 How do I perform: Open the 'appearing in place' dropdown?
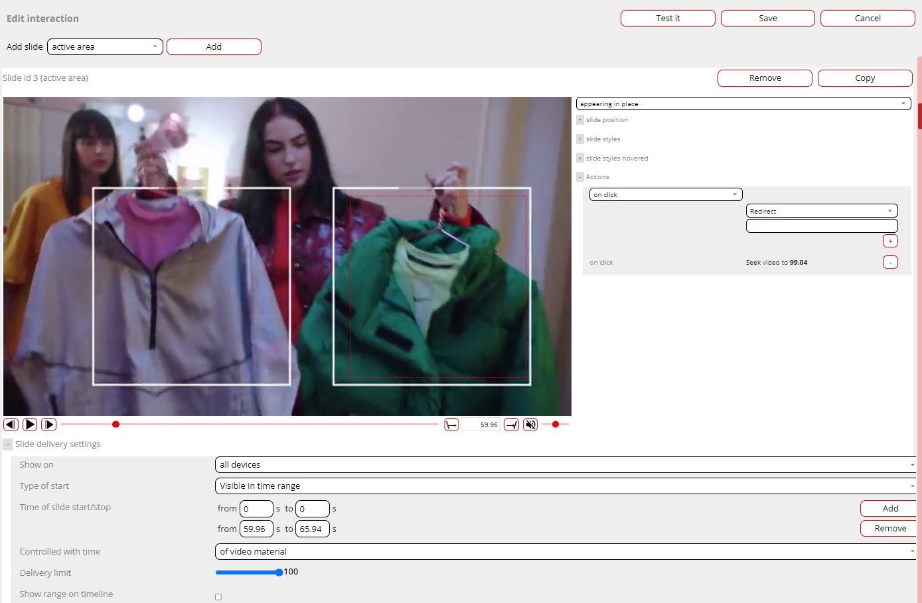(743, 103)
